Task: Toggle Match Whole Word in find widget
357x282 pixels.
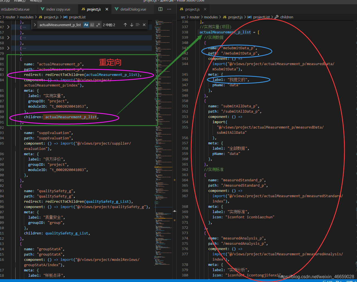Action: click(x=92, y=25)
